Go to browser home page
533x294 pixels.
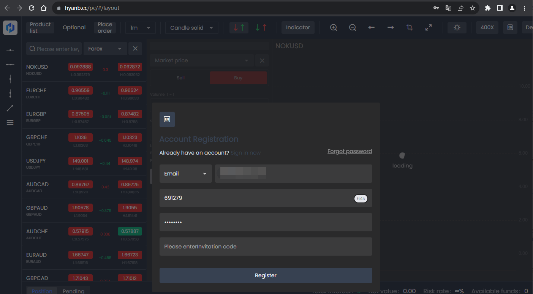point(44,8)
